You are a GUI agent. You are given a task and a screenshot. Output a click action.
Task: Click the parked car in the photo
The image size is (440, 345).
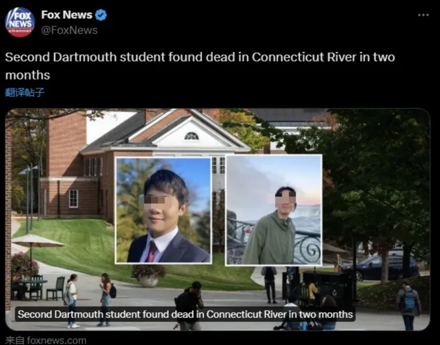(380, 267)
